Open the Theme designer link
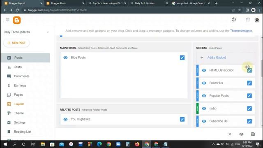 click(241, 31)
